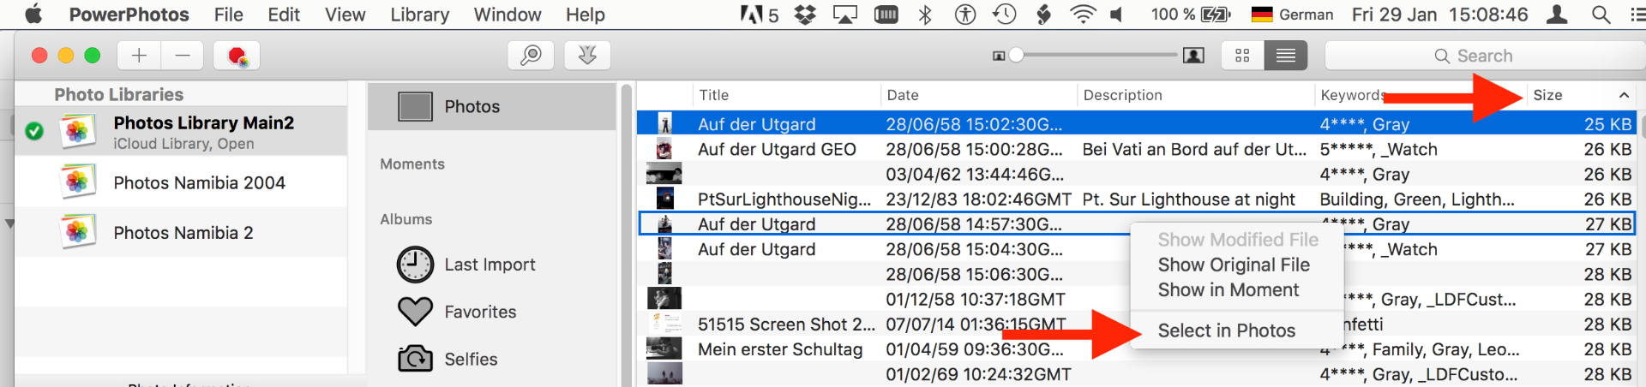Click the add library plus button
This screenshot has width=1646, height=387.
tap(139, 56)
